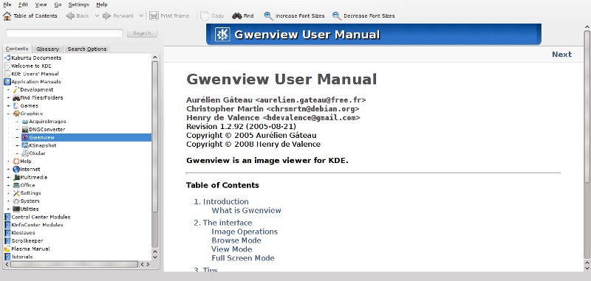This screenshot has height=281, width=591.
Task: Open the Forward history dropdown arrow
Action: (x=141, y=15)
